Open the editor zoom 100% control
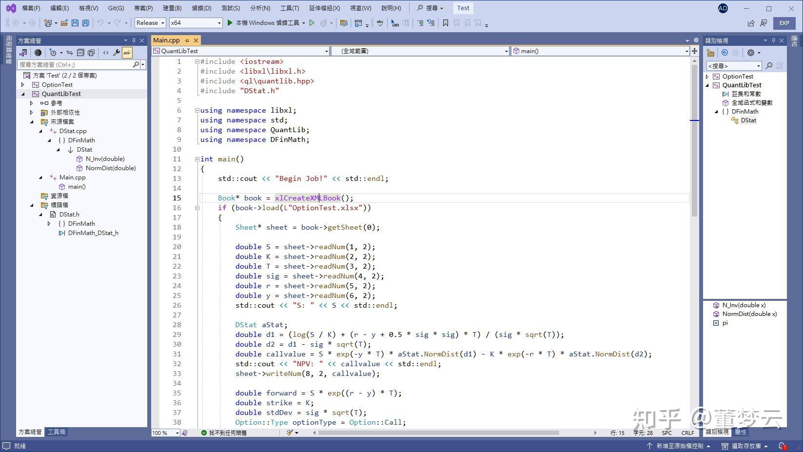Viewport: 803px width, 452px height. point(165,432)
